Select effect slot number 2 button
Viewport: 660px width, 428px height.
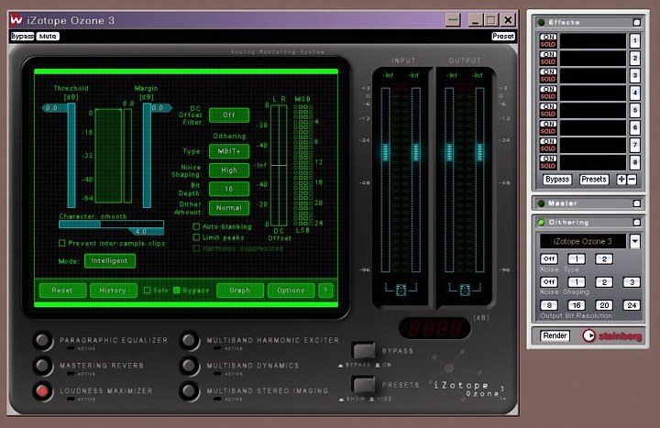click(634, 58)
